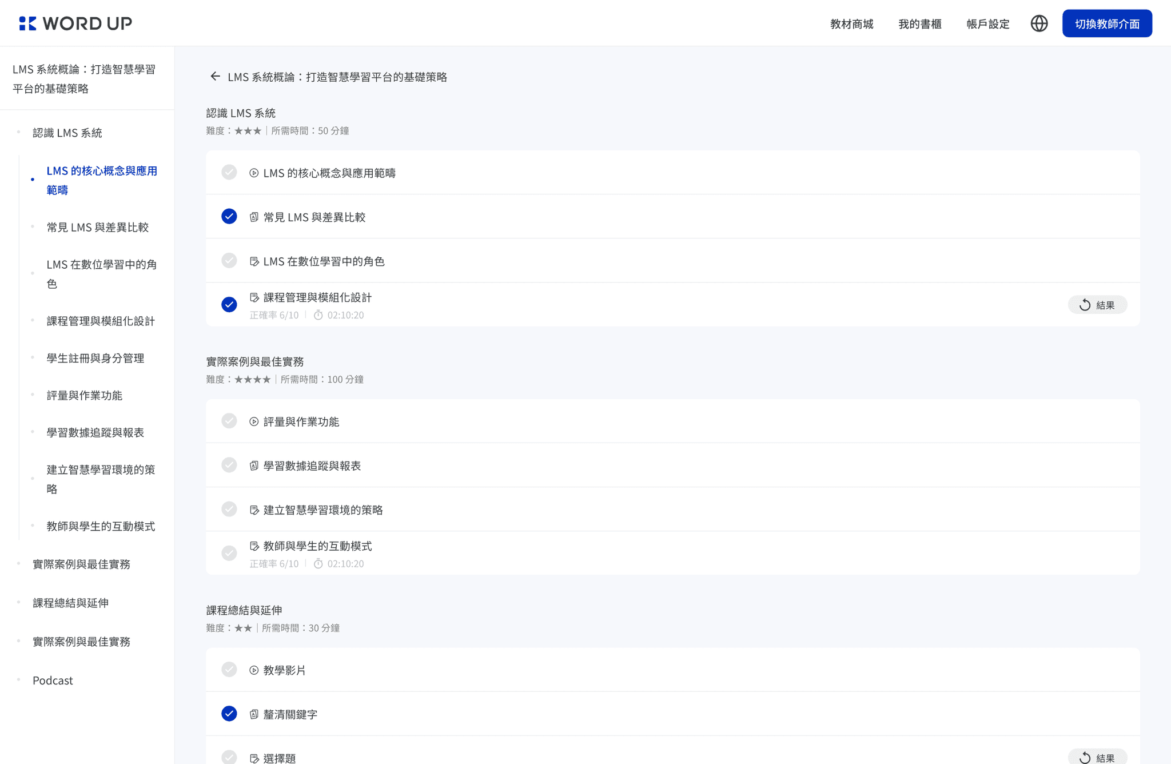Toggle completion check for 學習數據追蹤與報表

point(229,465)
